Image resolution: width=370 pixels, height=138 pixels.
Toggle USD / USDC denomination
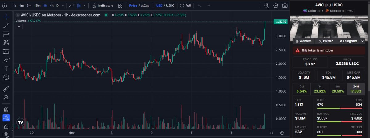coord(165,6)
